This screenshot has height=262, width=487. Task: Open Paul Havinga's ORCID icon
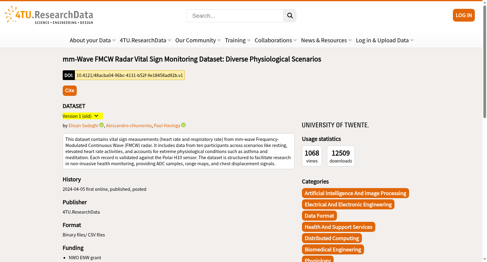[x=184, y=125]
